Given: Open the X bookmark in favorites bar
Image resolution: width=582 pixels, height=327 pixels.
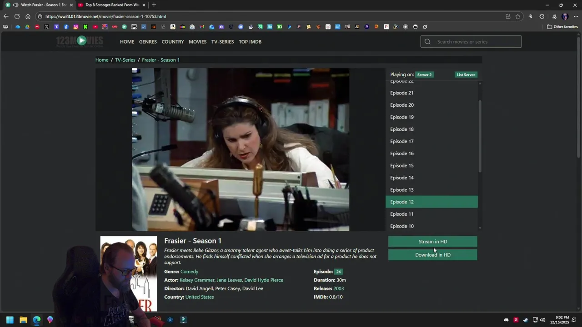Looking at the screenshot, I should 47,27.
